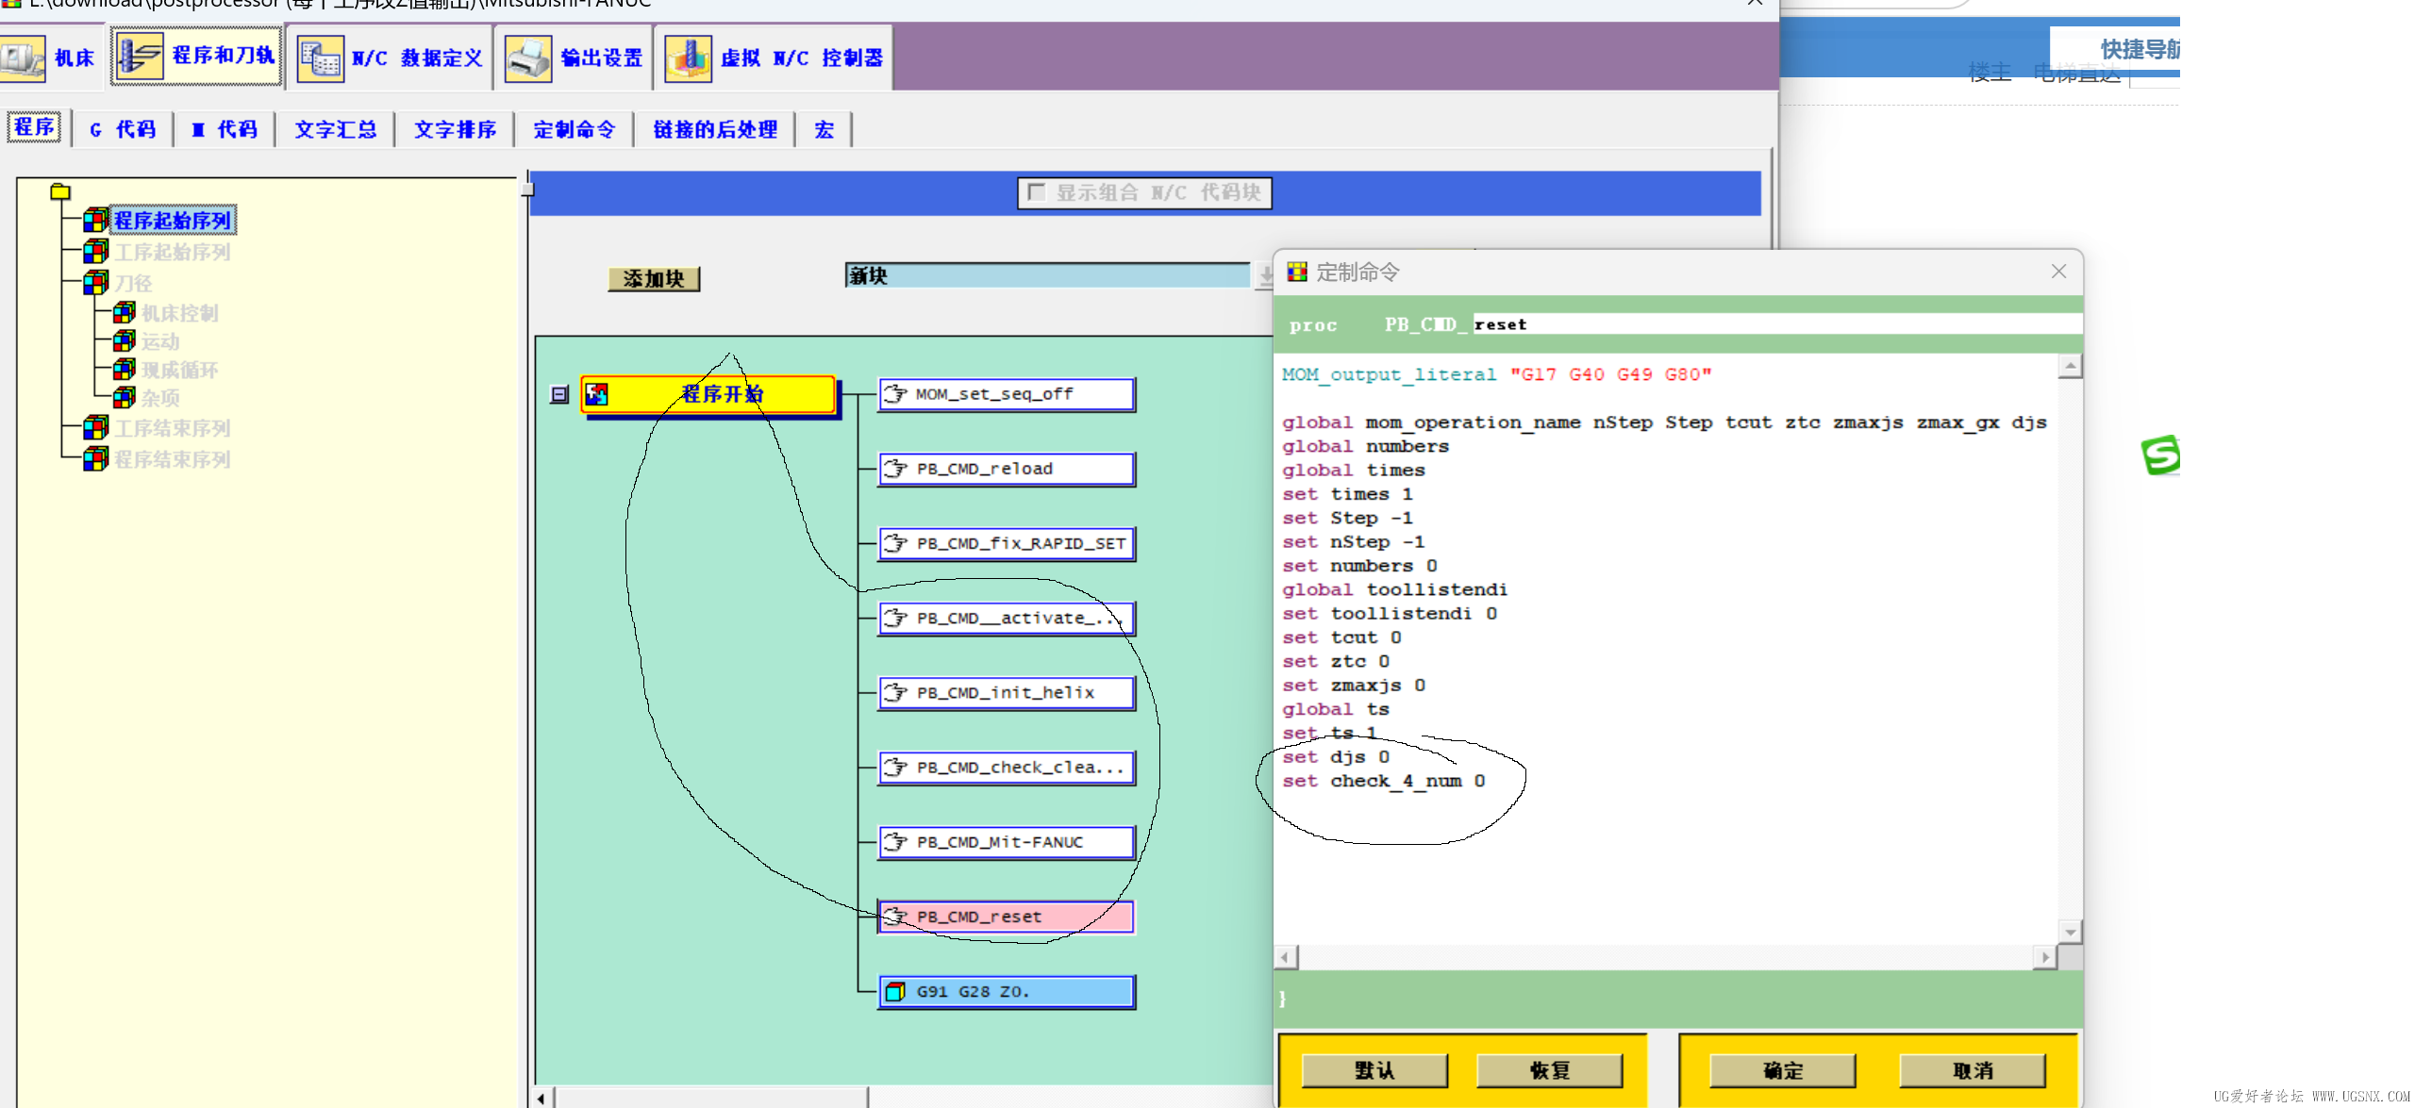Click hand icon of PB_CMD_fix_RAPID_SET block
Screen dimensions: 2415x1108
point(895,543)
